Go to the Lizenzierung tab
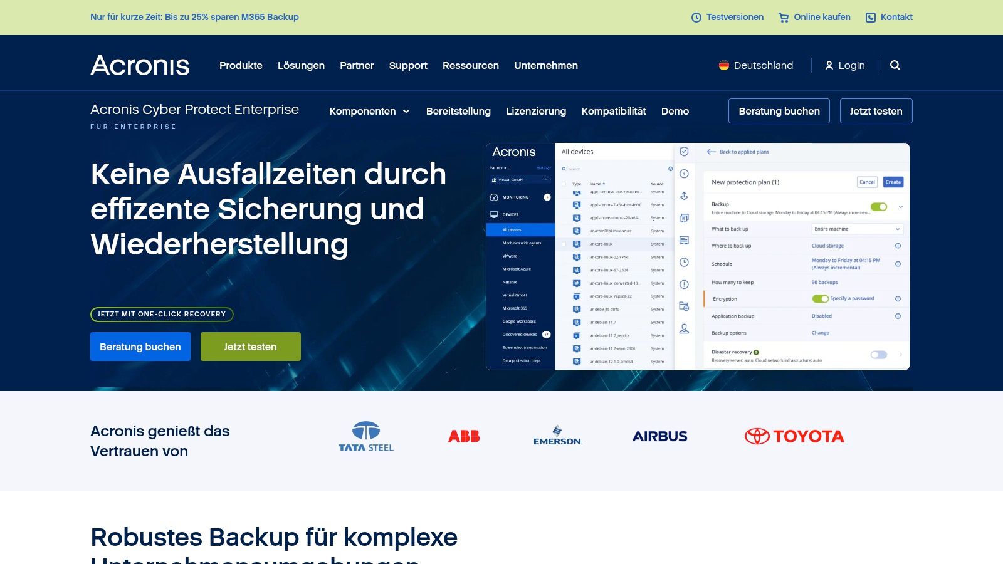This screenshot has width=1003, height=564. 536,111
